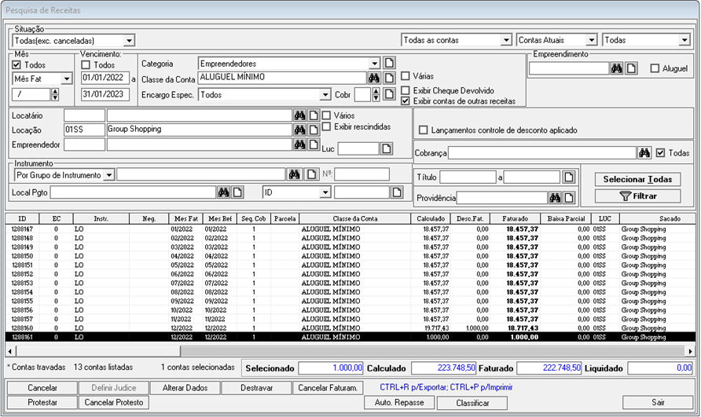Click the Faturado column header

point(515,218)
